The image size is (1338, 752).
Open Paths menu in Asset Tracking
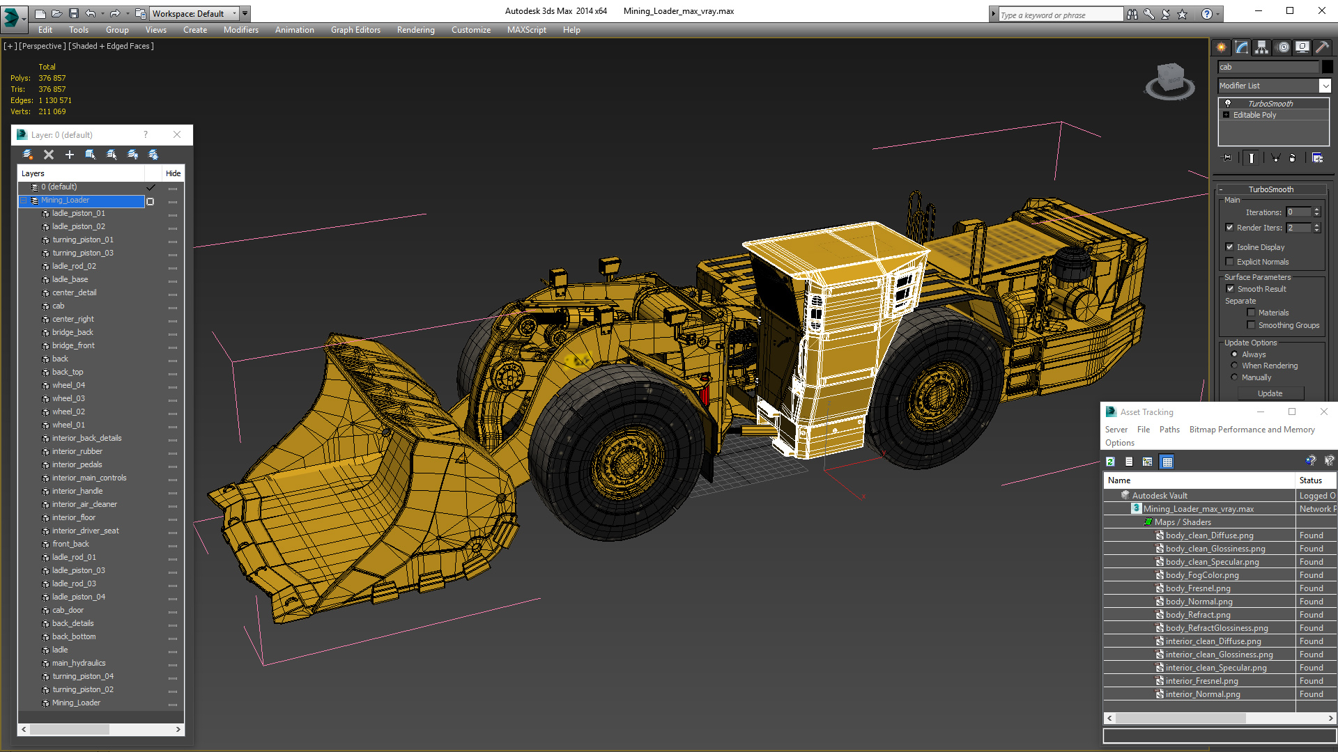coord(1169,430)
